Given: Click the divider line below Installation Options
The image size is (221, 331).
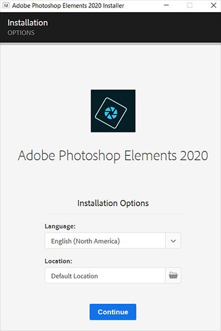Looking at the screenshot, I should click(x=113, y=214).
